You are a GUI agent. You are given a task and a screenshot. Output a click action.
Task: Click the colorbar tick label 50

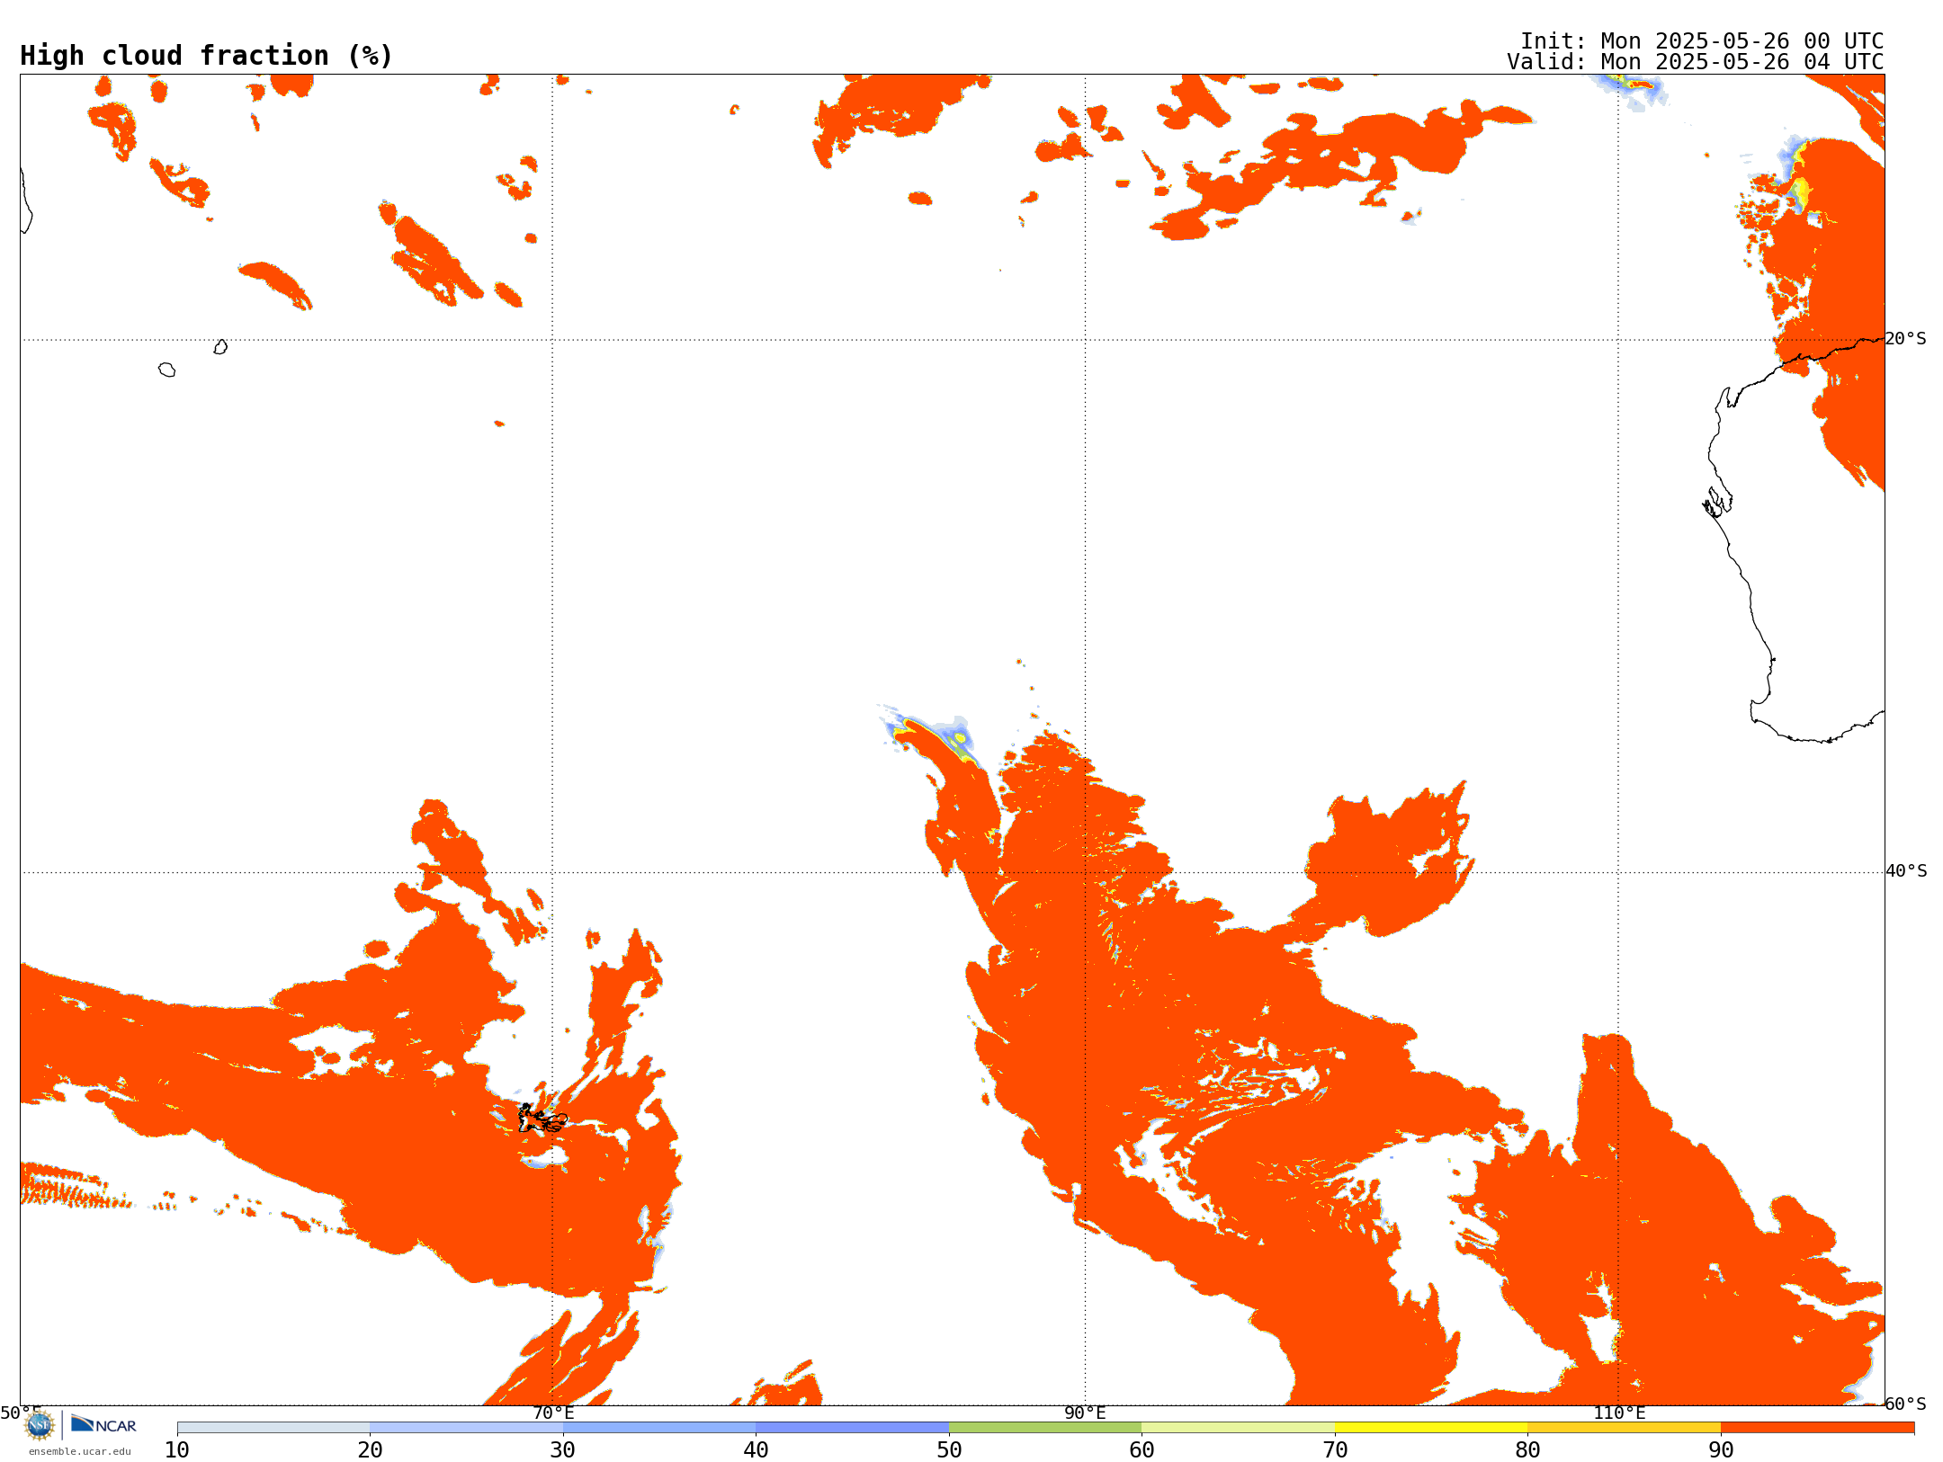949,1450
